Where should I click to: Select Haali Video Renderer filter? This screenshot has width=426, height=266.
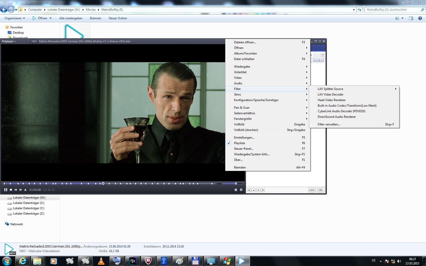354,100
